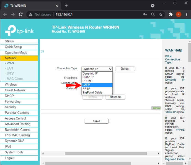This screenshot has height=165, width=191.
Task: Click the browser forward arrow
Action: pos(13,14)
